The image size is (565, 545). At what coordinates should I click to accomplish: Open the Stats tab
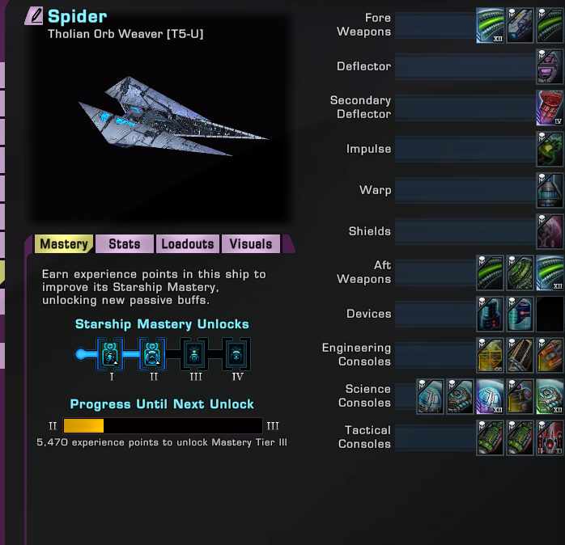click(125, 244)
